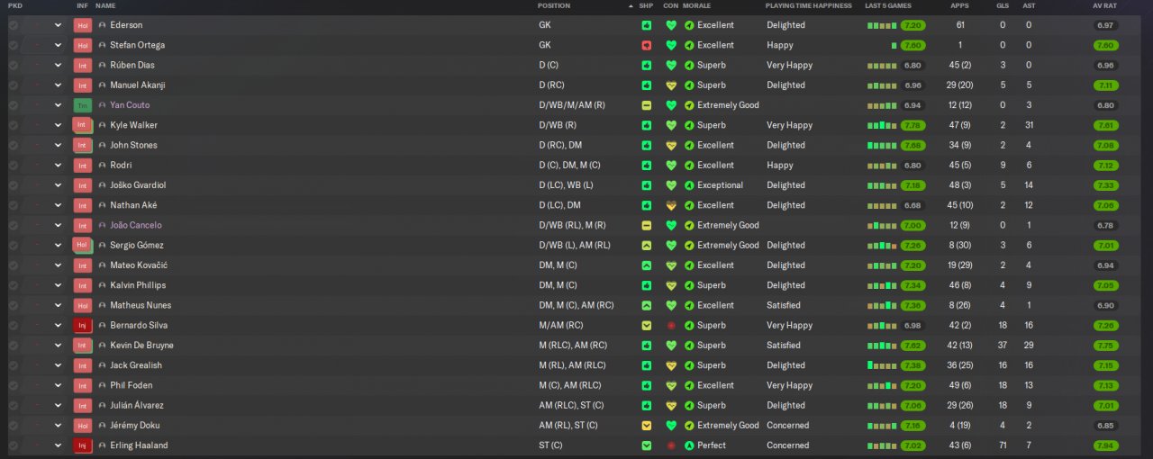
Task: Sort by the MORALE column header
Action: pyautogui.click(x=696, y=5)
